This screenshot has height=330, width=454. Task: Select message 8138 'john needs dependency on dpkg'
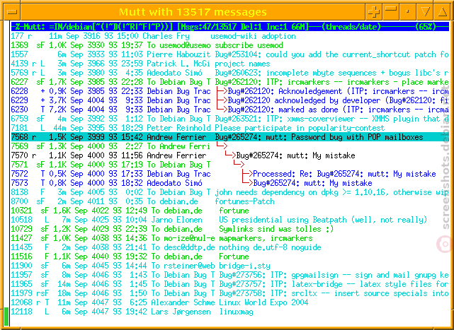pos(230,192)
